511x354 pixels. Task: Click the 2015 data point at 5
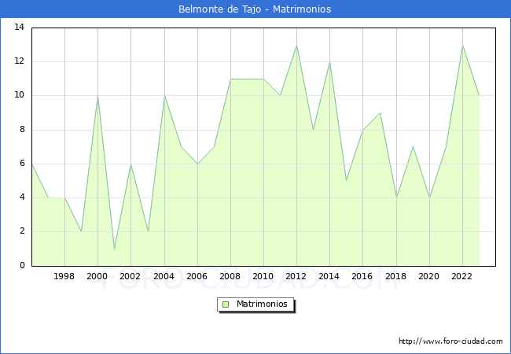pos(346,181)
